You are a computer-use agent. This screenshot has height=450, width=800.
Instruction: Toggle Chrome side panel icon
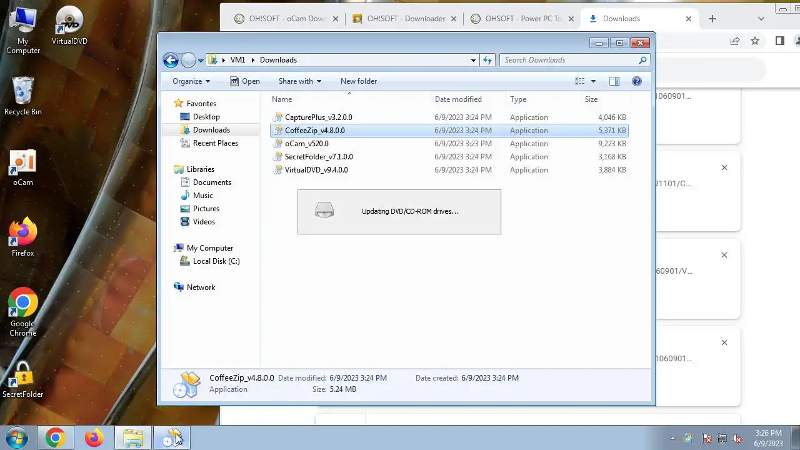779,41
